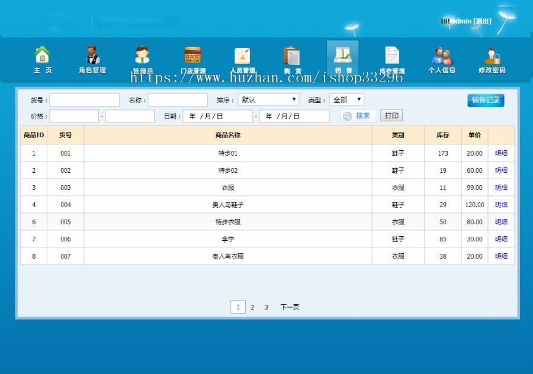Image resolution: width=533 pixels, height=374 pixels.
Task: Open 人员管理 personnel management
Action: 242,58
